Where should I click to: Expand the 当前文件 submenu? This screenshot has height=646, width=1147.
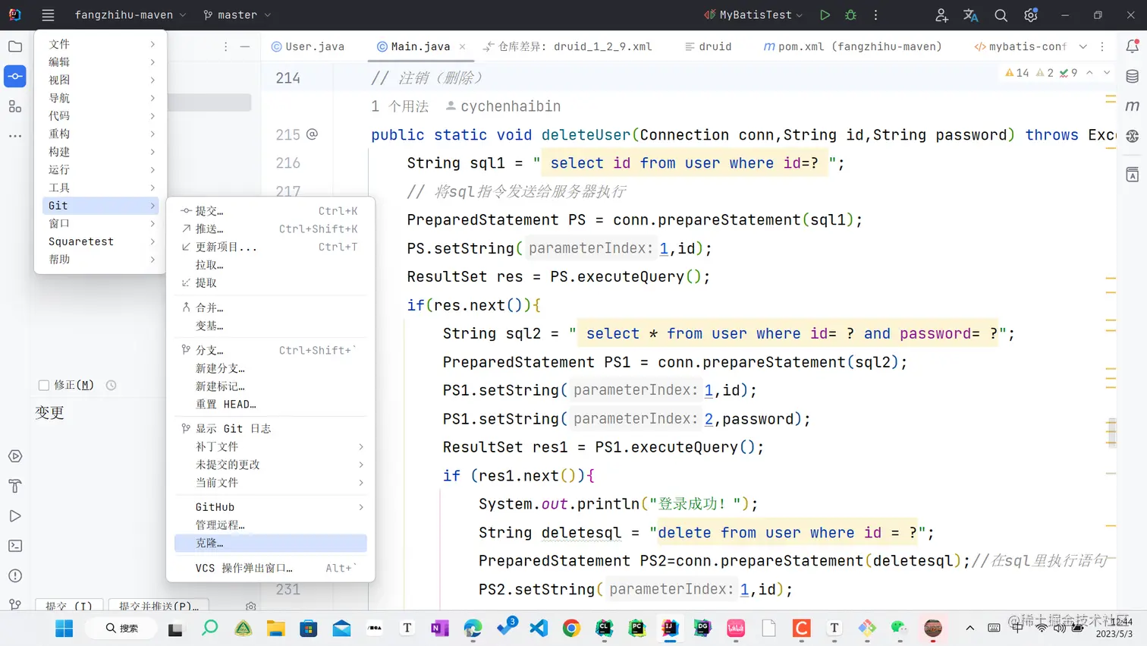(271, 483)
